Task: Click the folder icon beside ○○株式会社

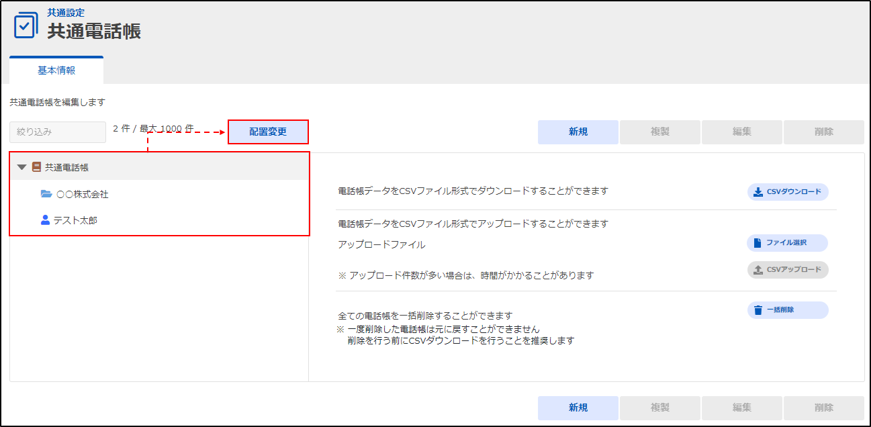Action: pyautogui.click(x=46, y=194)
